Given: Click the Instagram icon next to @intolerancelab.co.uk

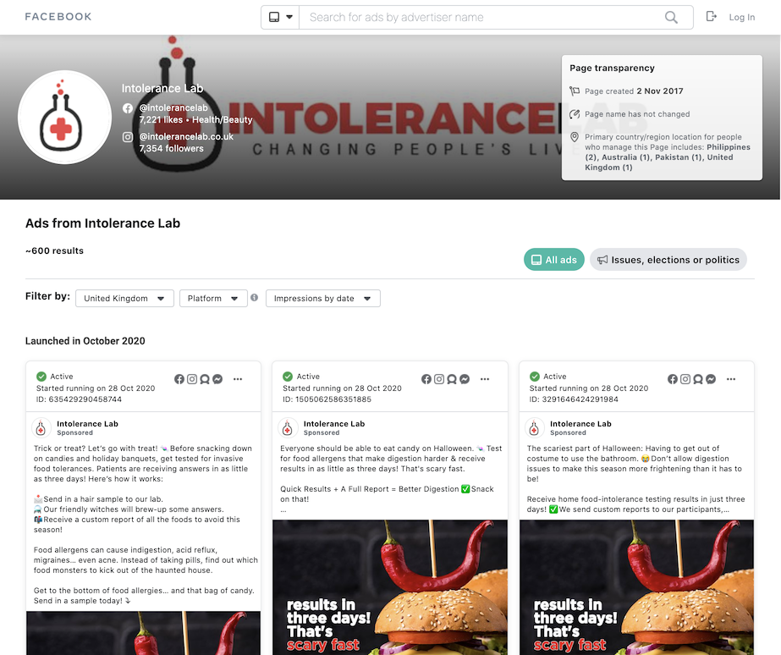Looking at the screenshot, I should pyautogui.click(x=128, y=137).
